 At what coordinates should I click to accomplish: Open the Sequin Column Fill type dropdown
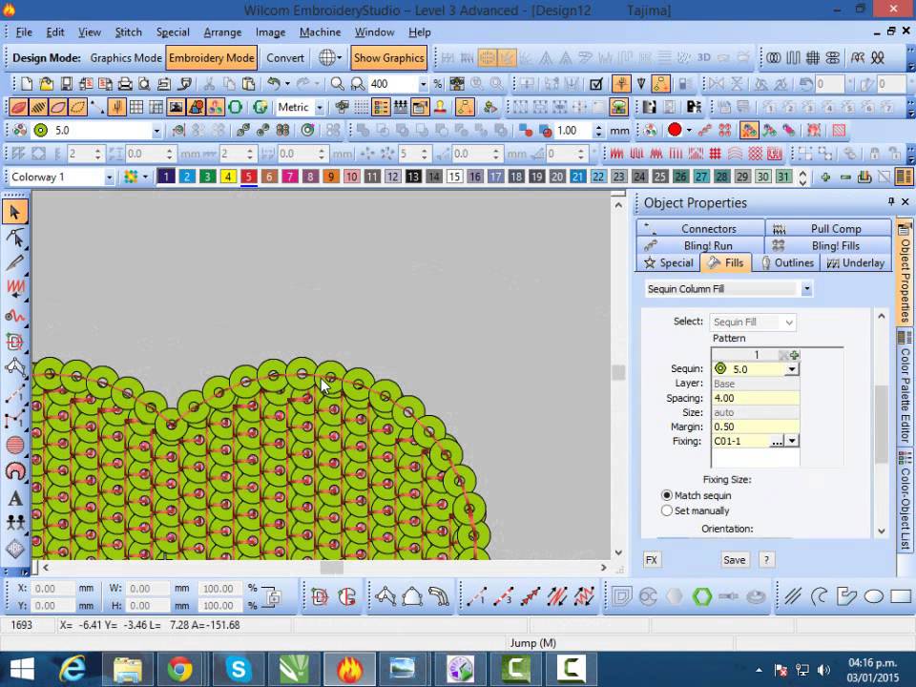(x=806, y=288)
